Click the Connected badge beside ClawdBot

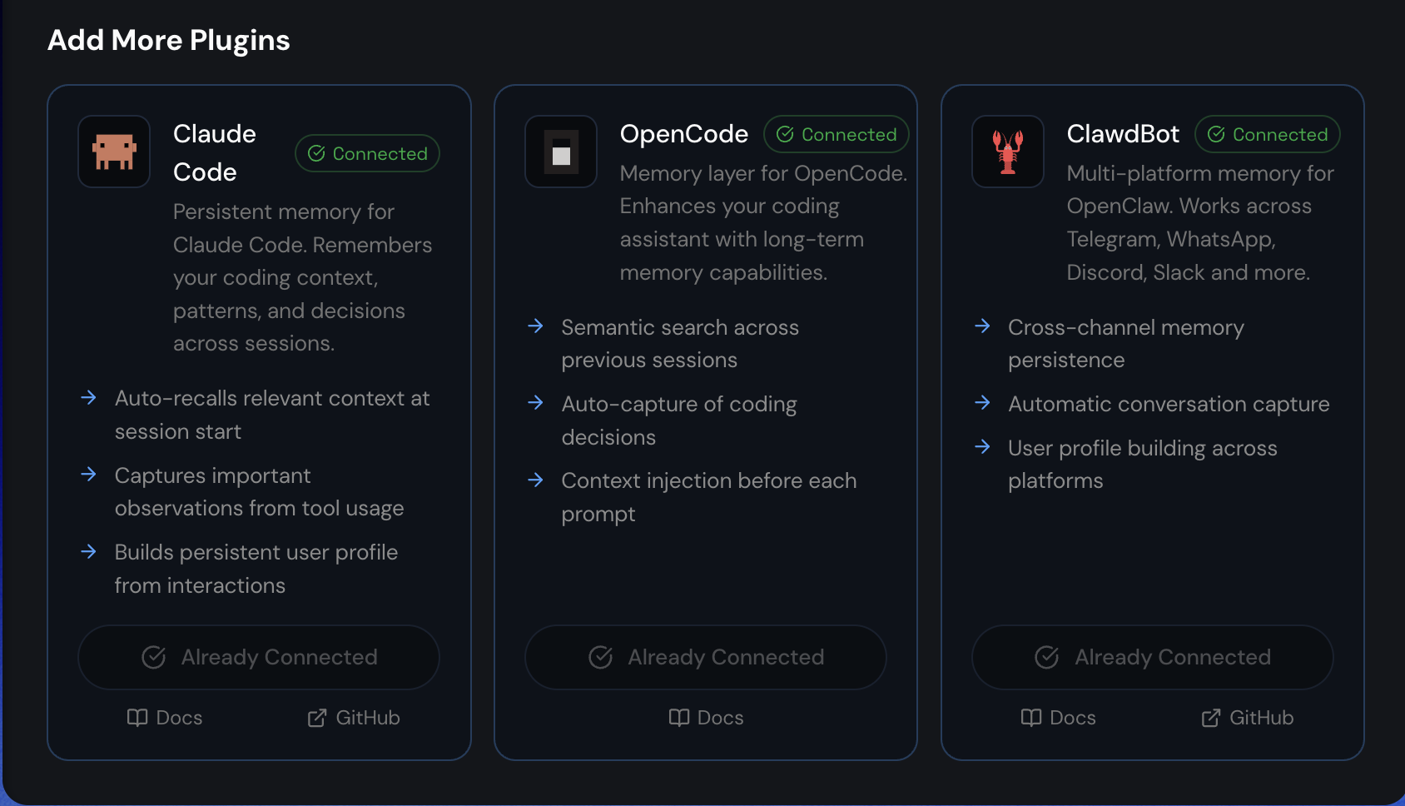point(1268,134)
